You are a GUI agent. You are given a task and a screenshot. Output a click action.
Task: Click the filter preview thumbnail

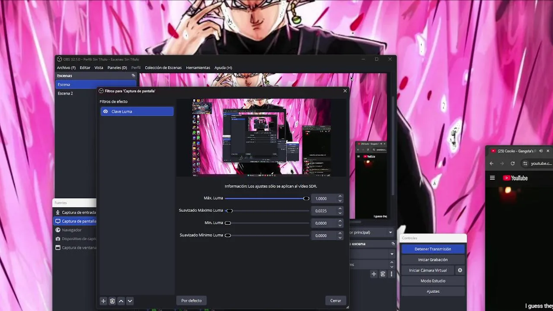pyautogui.click(x=261, y=137)
